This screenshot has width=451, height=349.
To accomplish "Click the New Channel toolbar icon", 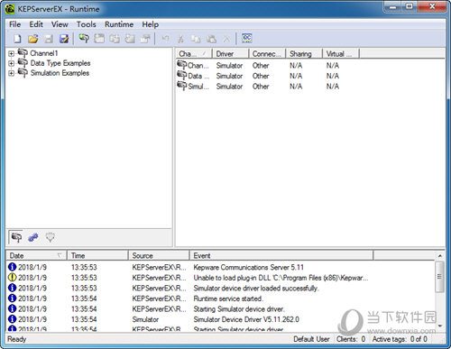I will pos(84,38).
